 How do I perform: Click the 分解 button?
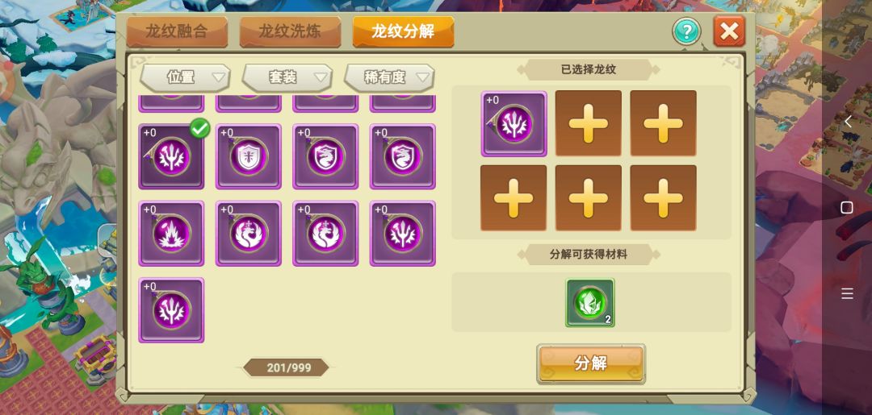[x=590, y=363]
